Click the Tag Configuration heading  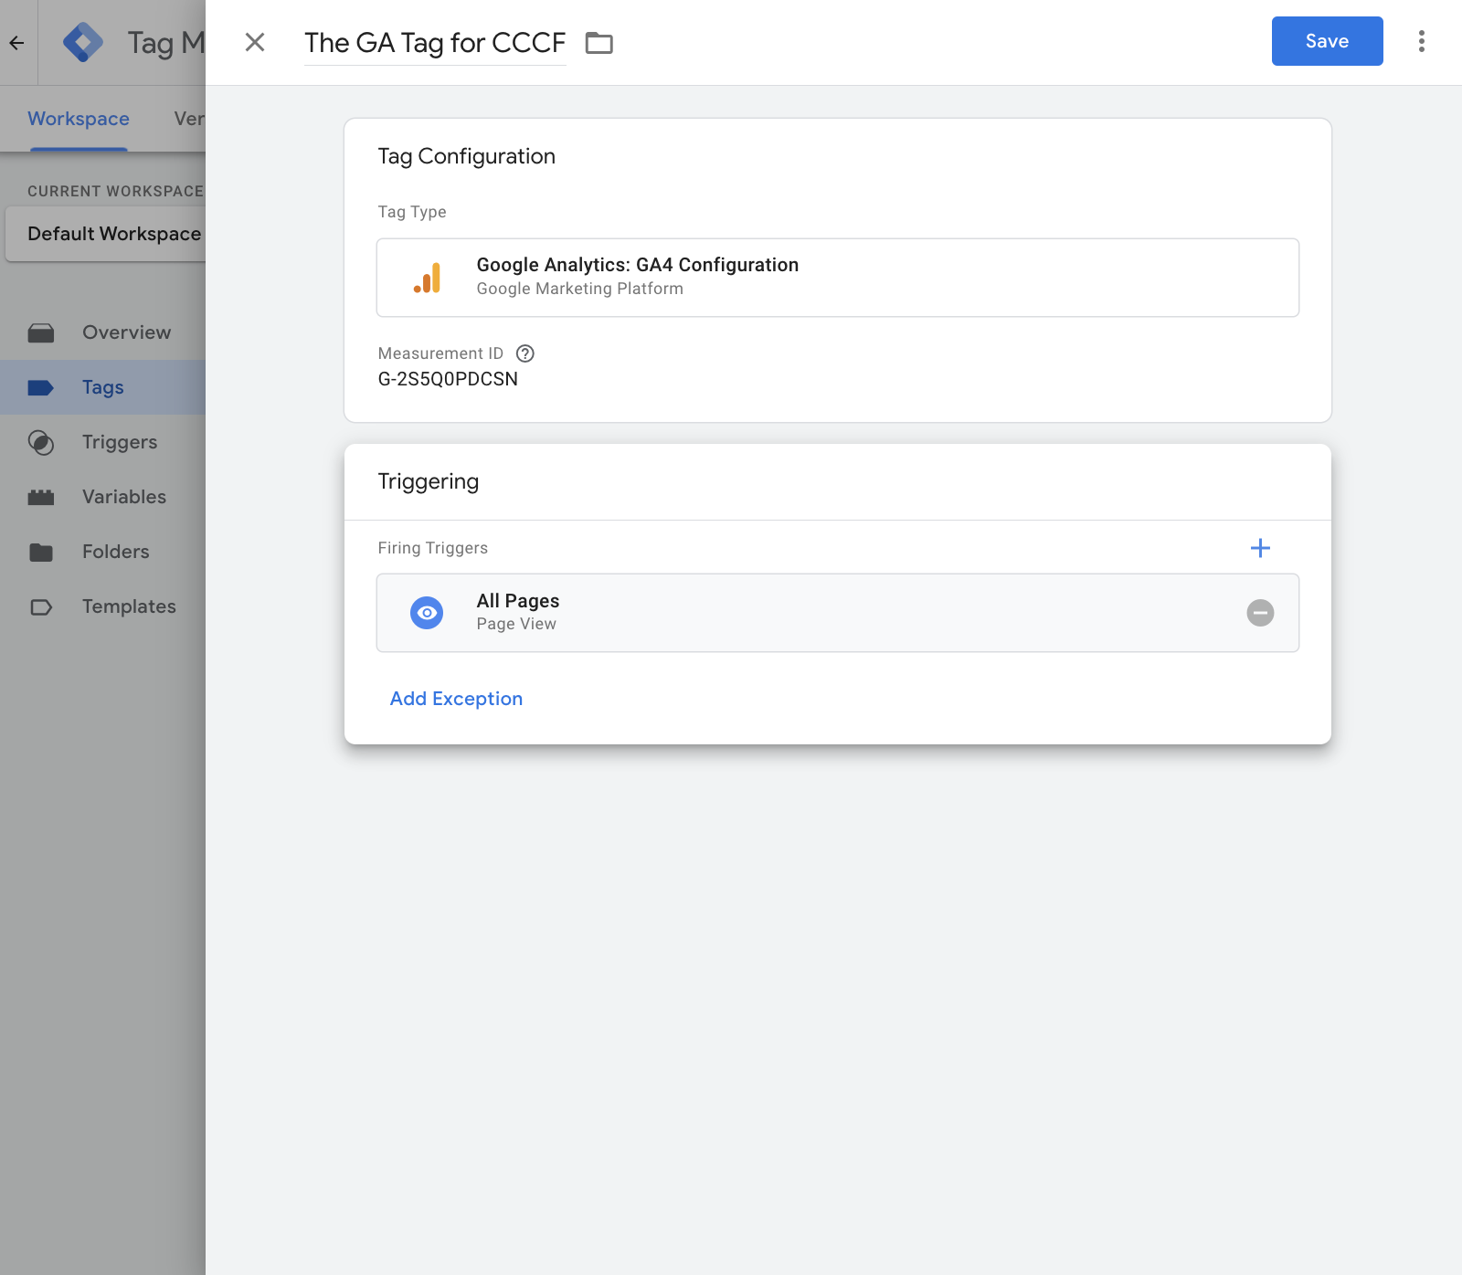(467, 156)
